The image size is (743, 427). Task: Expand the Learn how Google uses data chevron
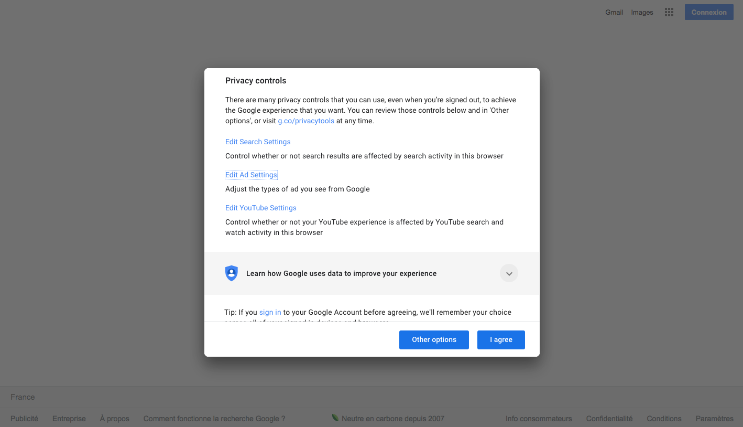click(x=509, y=273)
